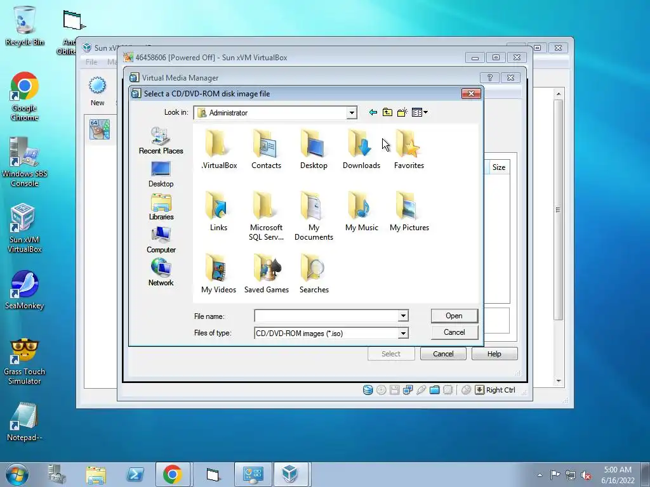
Task: Click the VirtualBox window scroll up arrow
Action: pos(559,94)
